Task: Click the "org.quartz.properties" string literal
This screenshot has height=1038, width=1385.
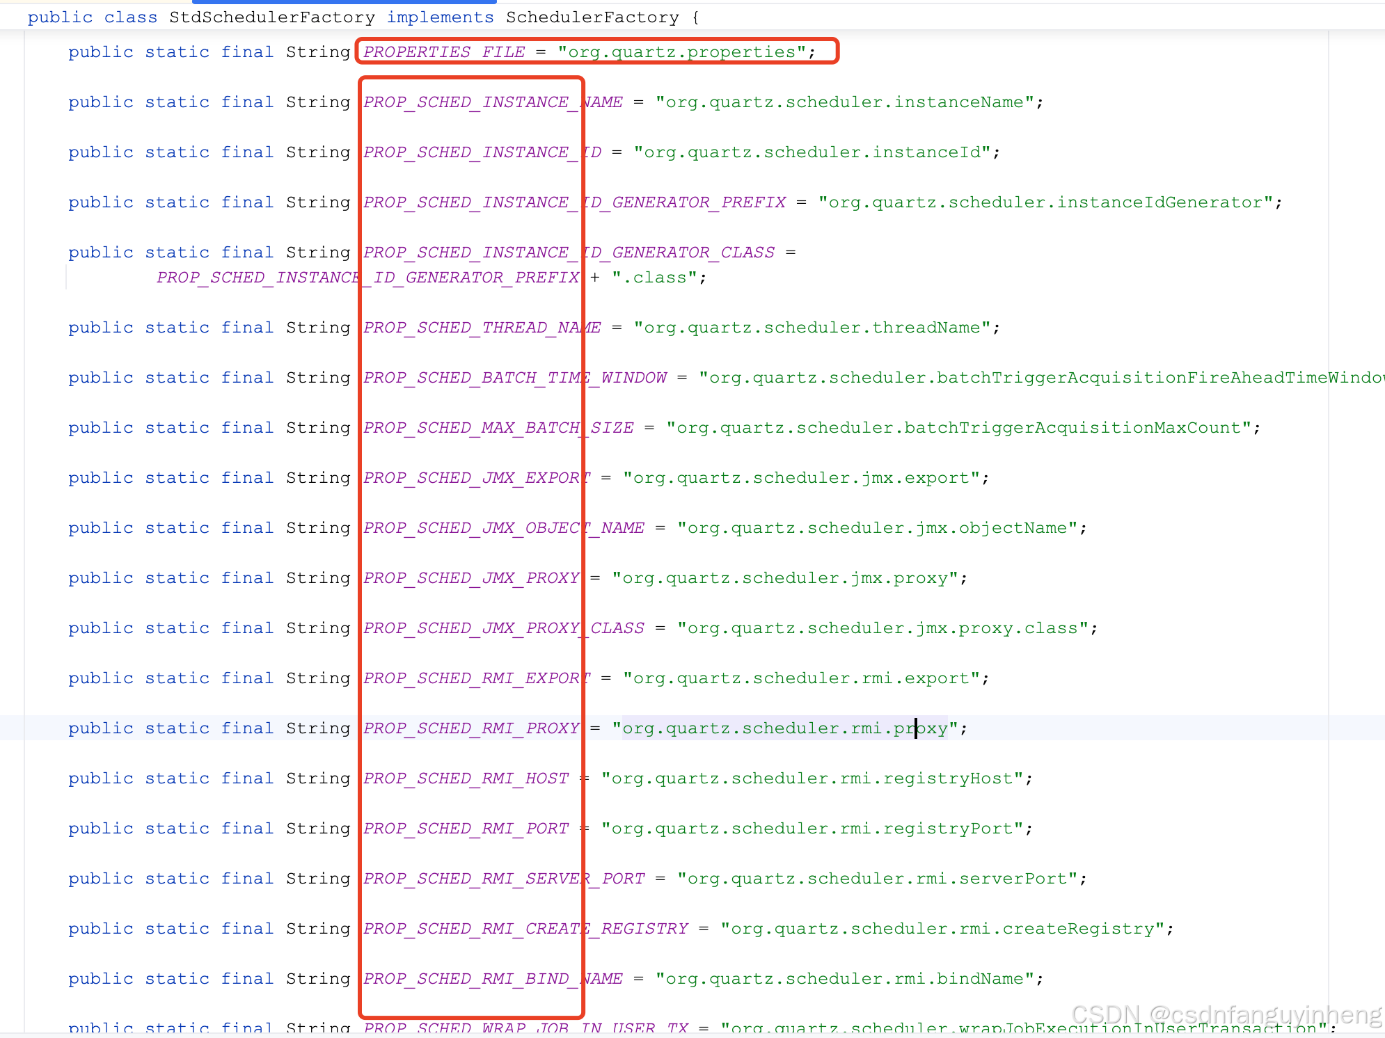Action: [x=681, y=52]
